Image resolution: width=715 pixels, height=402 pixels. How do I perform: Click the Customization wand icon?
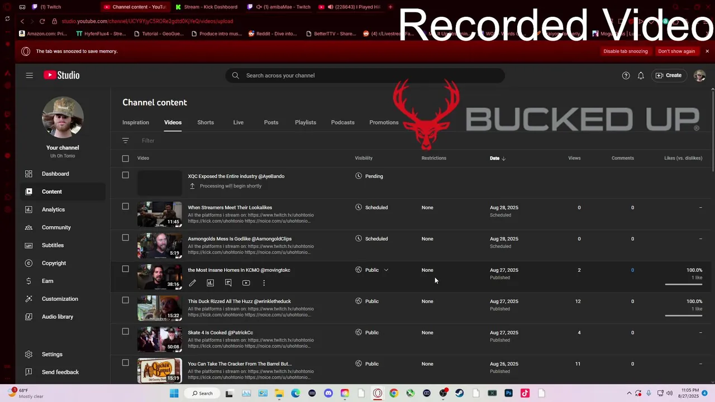point(29,299)
